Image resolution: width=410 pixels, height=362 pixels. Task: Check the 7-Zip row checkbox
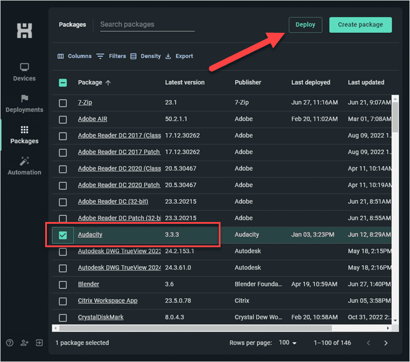[63, 103]
